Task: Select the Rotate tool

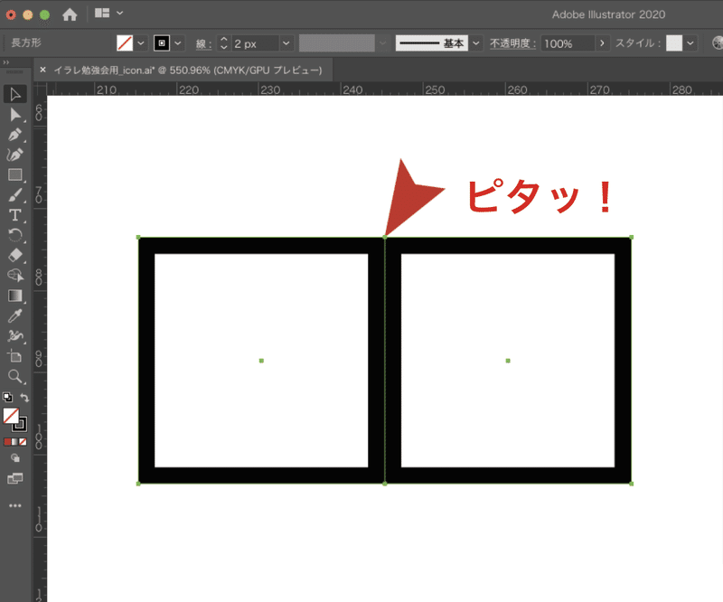Action: (x=15, y=235)
